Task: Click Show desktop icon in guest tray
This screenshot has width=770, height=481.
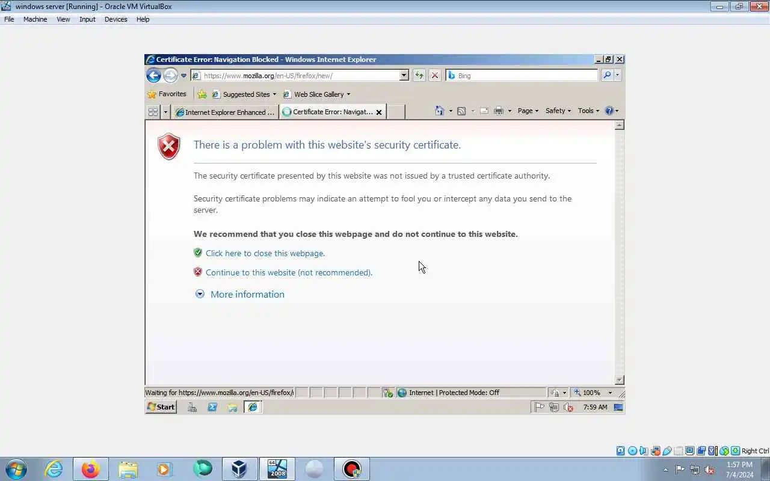Action: point(618,407)
